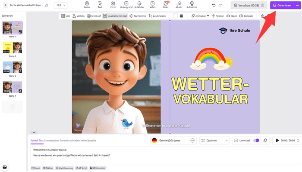Open the 16:9 aspect ratio dropdown
Image resolution: width=302 pixels, height=172 pixels.
tap(61, 5)
